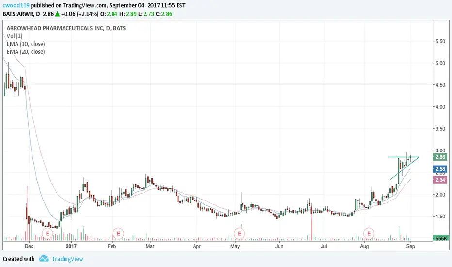
Task: Click the earnings marker near December
Action: click(48, 233)
